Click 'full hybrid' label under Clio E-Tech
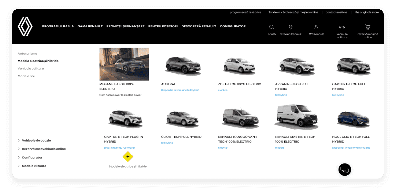 [167, 143]
